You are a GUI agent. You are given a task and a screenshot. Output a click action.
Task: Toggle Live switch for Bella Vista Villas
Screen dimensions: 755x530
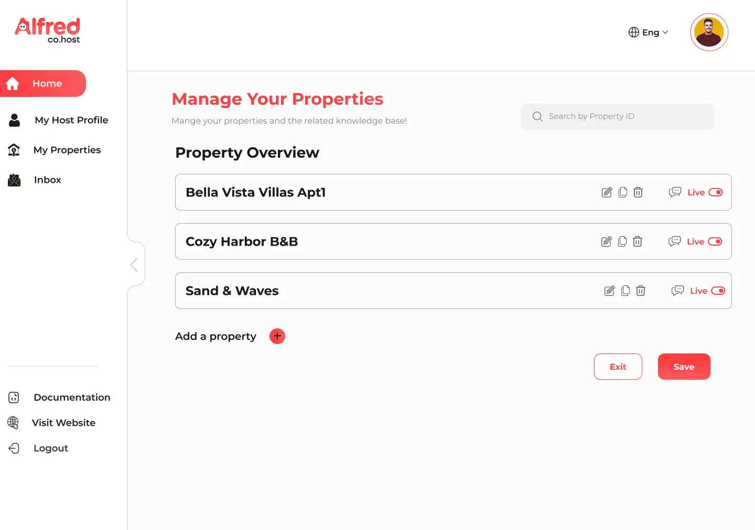point(715,192)
